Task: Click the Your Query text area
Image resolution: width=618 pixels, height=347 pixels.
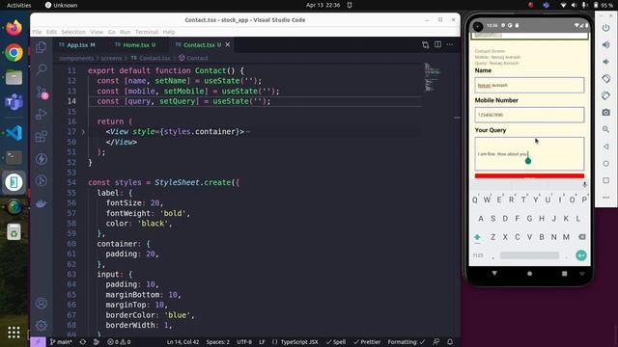Action: pyautogui.click(x=529, y=154)
